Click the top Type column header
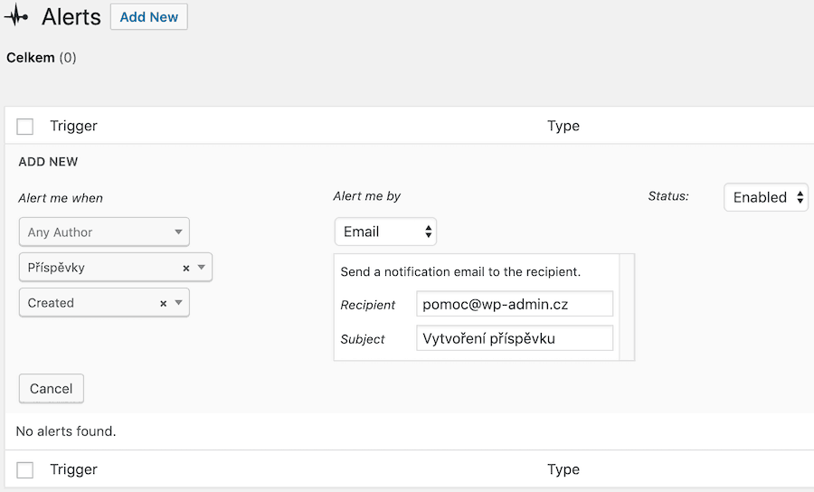 click(563, 126)
